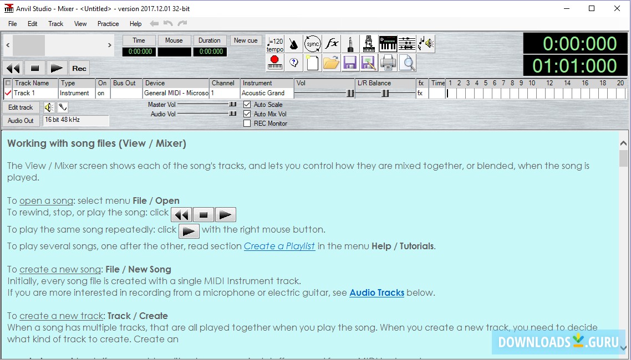Viewport: 631px width, 360px height.
Task: Click the Time button above counter
Action: tap(139, 40)
